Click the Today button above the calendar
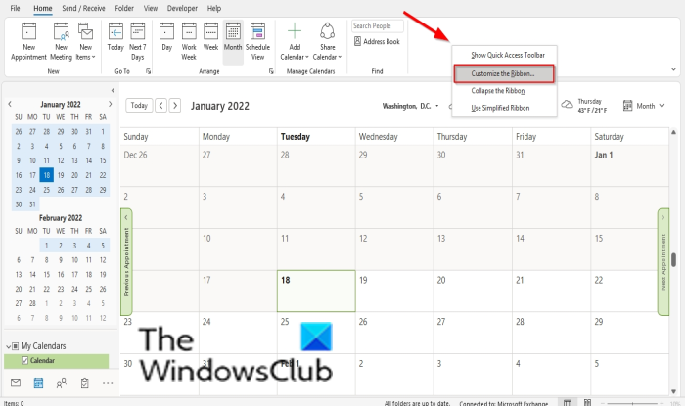The width and height of the screenshot is (685, 406). (139, 106)
